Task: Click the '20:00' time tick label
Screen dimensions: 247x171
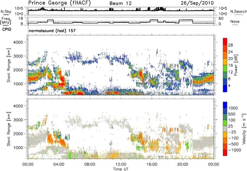Action: tap(182, 165)
